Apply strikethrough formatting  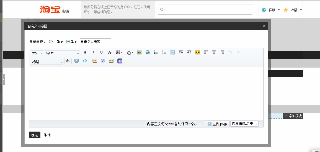pos(110,53)
